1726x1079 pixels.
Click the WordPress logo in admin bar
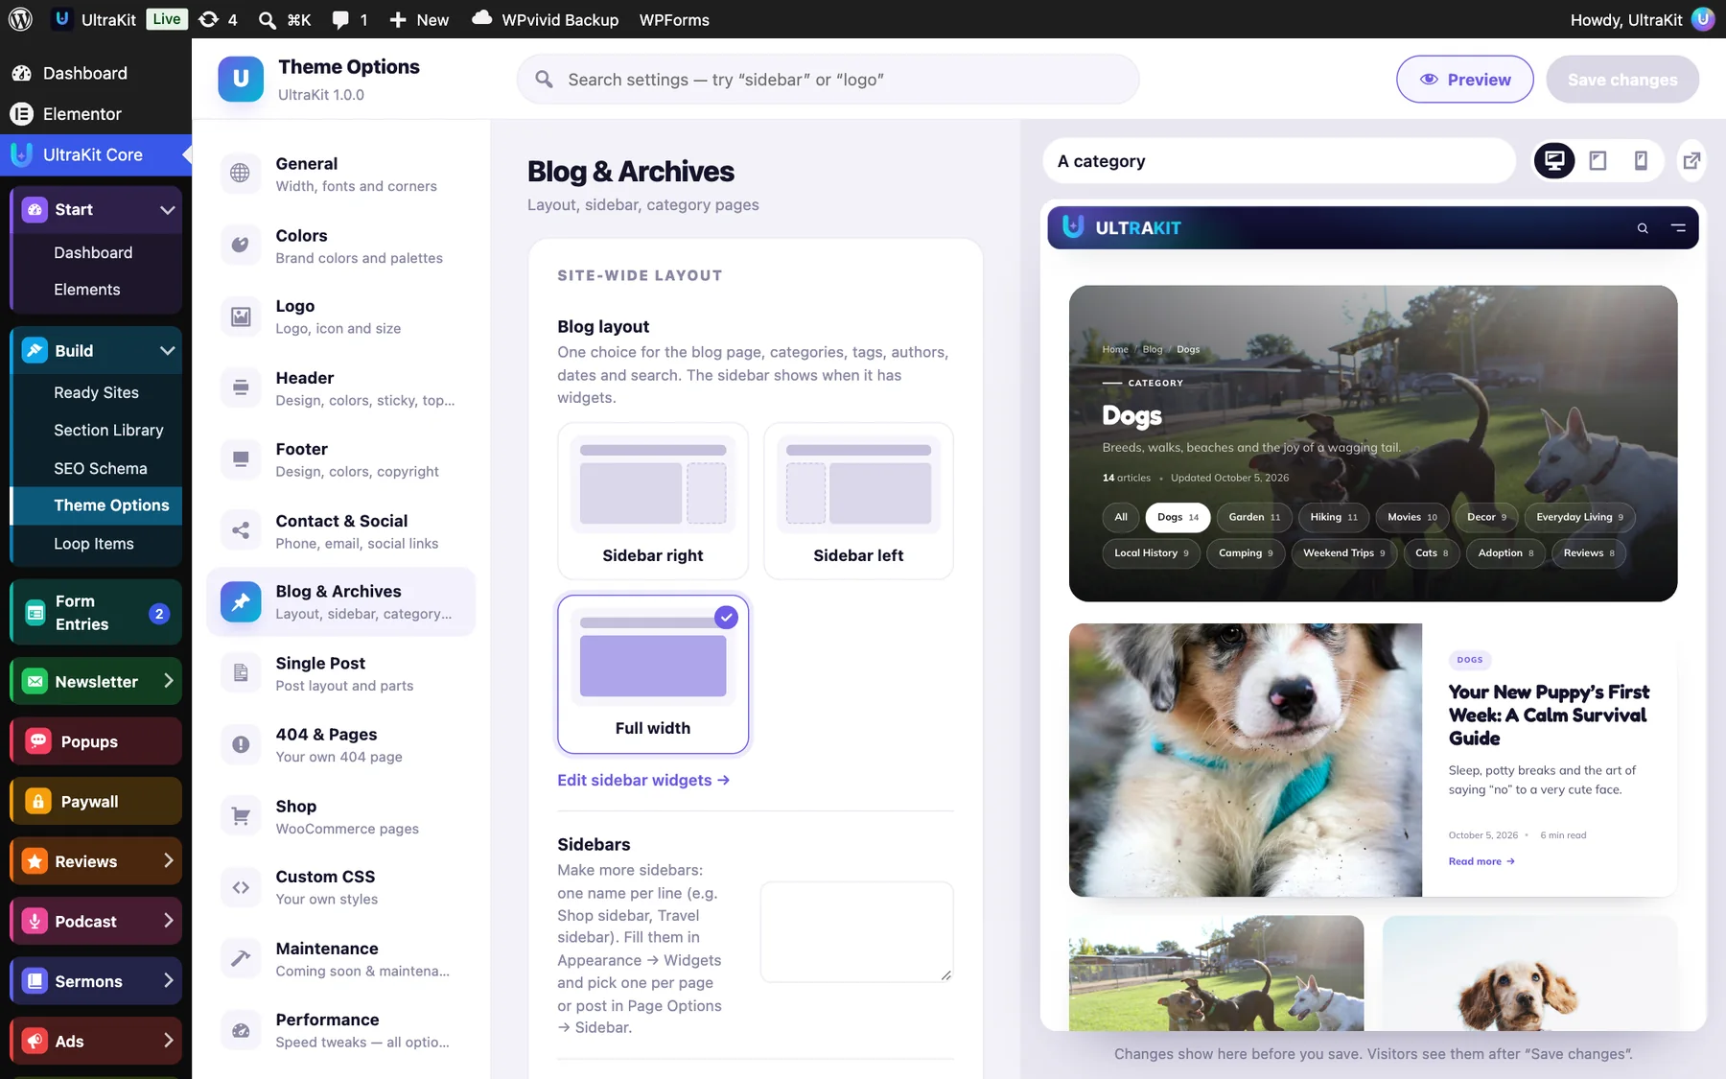click(x=20, y=19)
